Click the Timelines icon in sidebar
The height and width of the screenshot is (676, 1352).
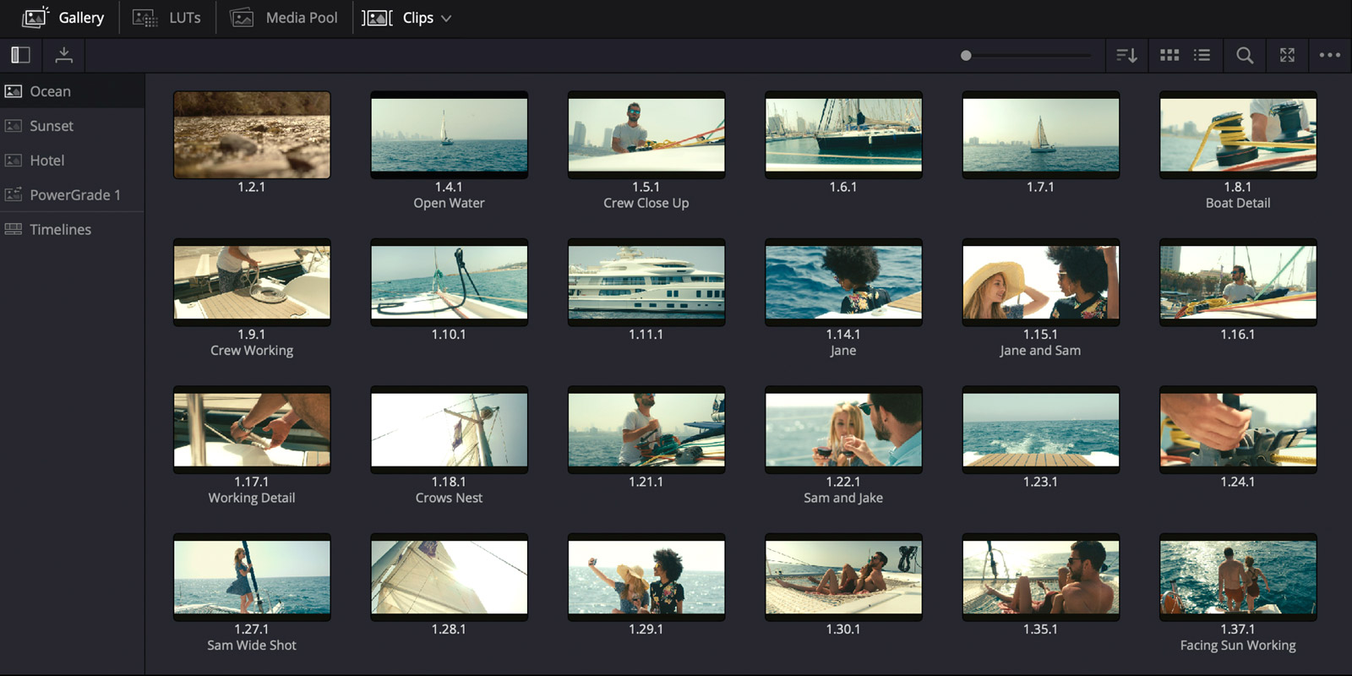coord(14,230)
